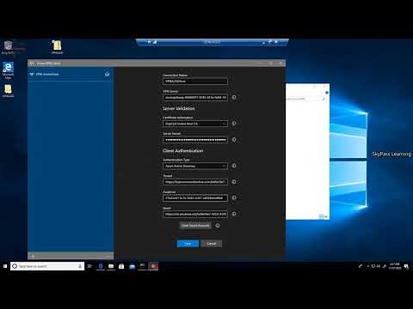Open the notification center icon
Viewport: 413px width, 309px height.
406,266
